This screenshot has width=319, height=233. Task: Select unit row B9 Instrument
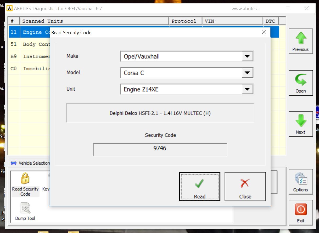click(29, 56)
